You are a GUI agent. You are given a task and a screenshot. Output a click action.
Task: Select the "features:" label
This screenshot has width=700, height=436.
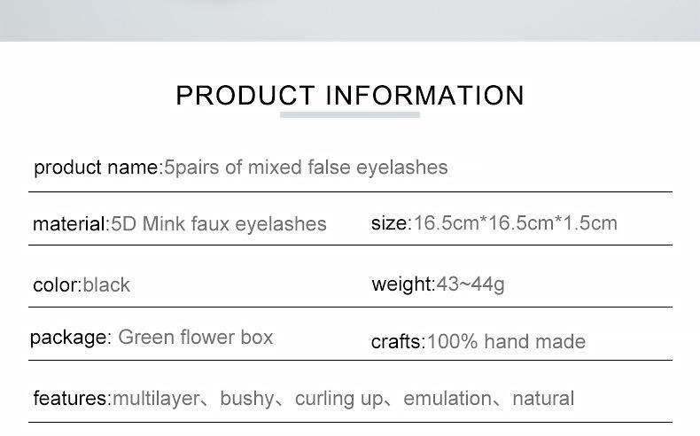coord(72,399)
